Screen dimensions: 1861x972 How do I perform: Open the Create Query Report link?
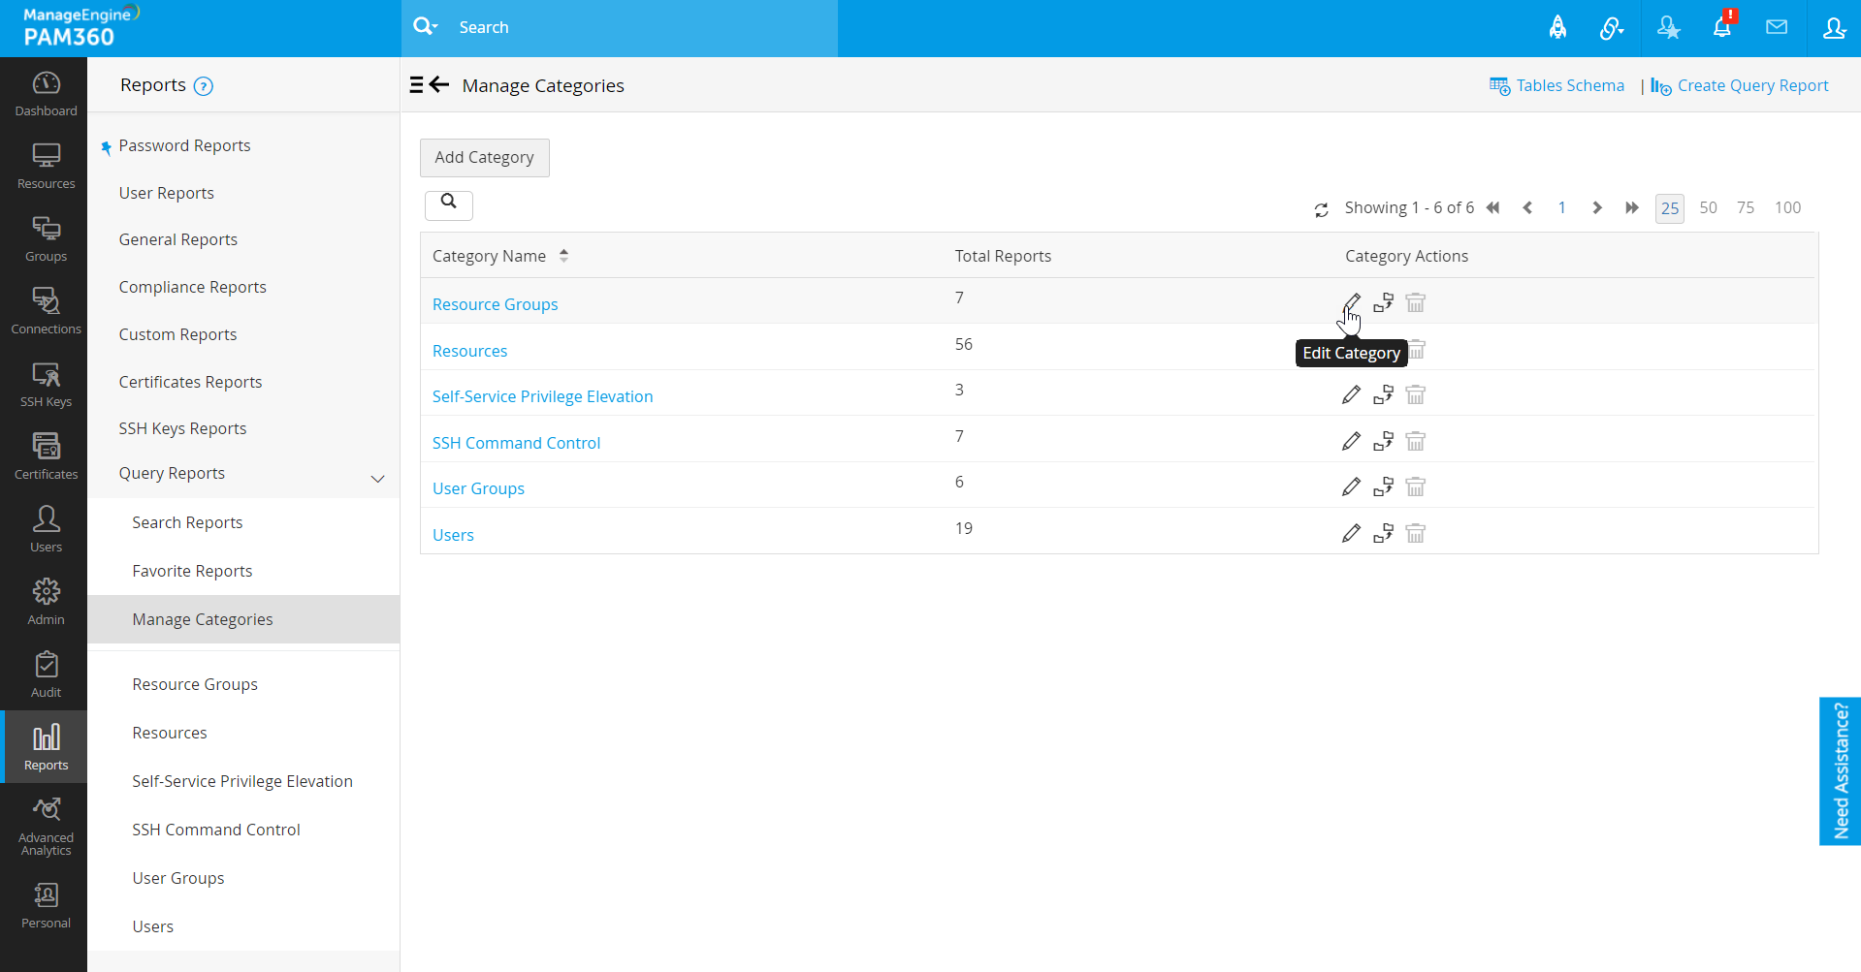coord(1751,86)
